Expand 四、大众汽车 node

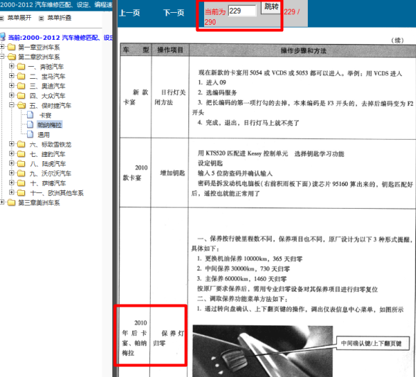pos(11,95)
